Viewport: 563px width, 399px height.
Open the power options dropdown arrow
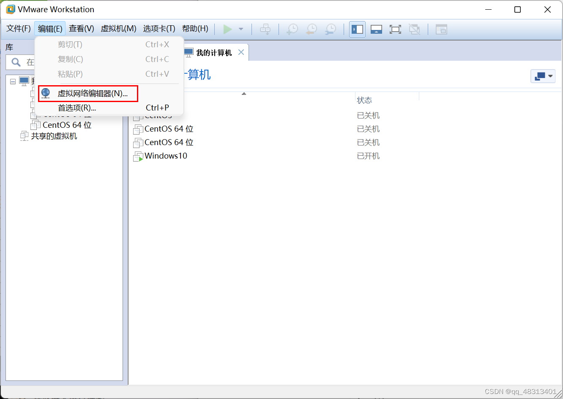241,29
